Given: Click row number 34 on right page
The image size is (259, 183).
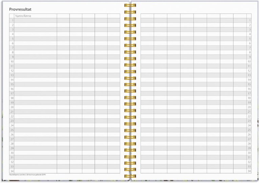Looking at the screenshot, I should [249, 171].
